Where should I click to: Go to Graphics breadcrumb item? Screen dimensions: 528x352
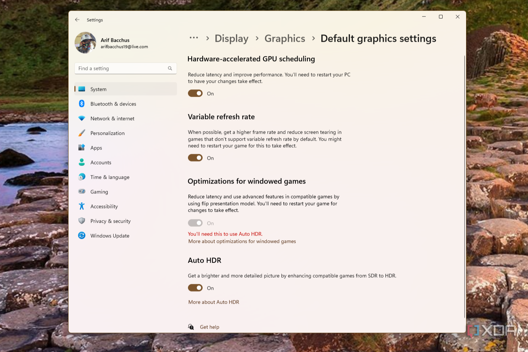(x=285, y=38)
